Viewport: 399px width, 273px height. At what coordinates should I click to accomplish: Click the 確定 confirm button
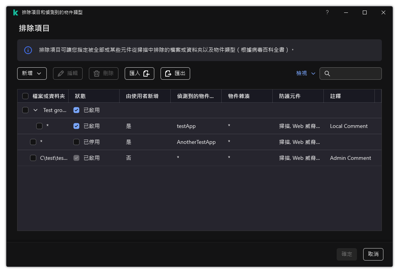(x=346, y=254)
